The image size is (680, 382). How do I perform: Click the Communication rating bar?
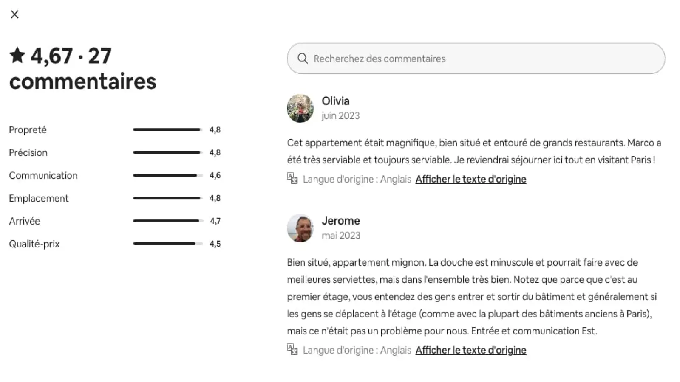click(x=168, y=175)
